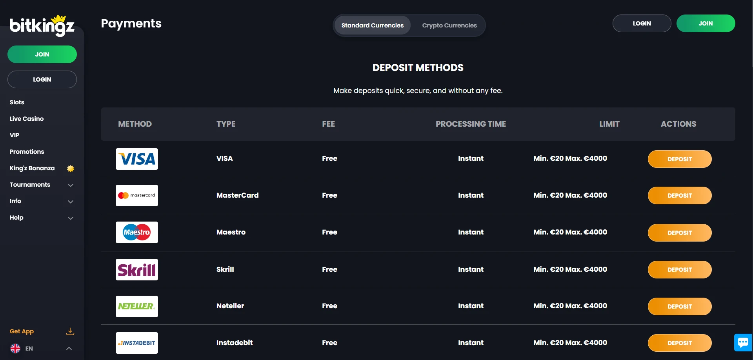
Task: Click the Info label in sidebar
Action: pyautogui.click(x=15, y=201)
